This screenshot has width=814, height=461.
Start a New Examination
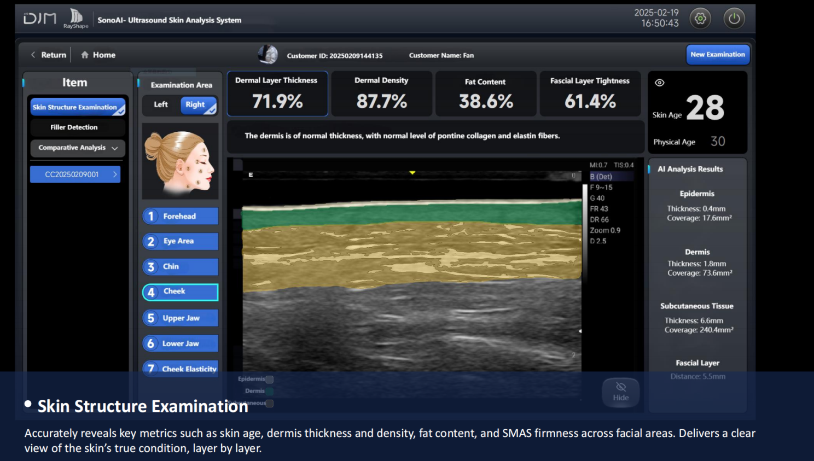pyautogui.click(x=717, y=55)
